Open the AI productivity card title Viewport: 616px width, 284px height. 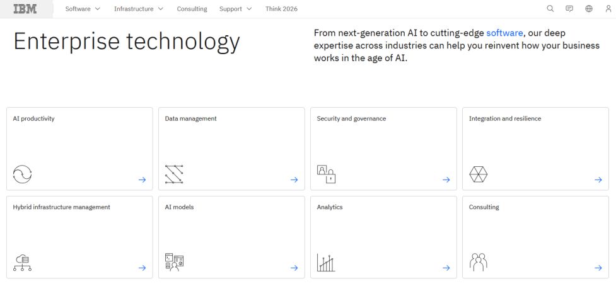coord(34,118)
